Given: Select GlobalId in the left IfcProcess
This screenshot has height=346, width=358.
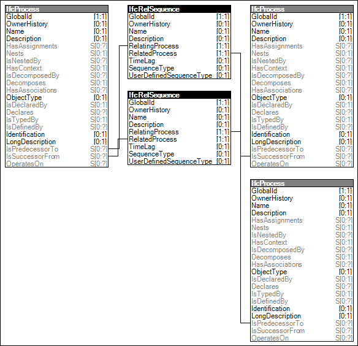Looking at the screenshot, I should pos(56,17).
